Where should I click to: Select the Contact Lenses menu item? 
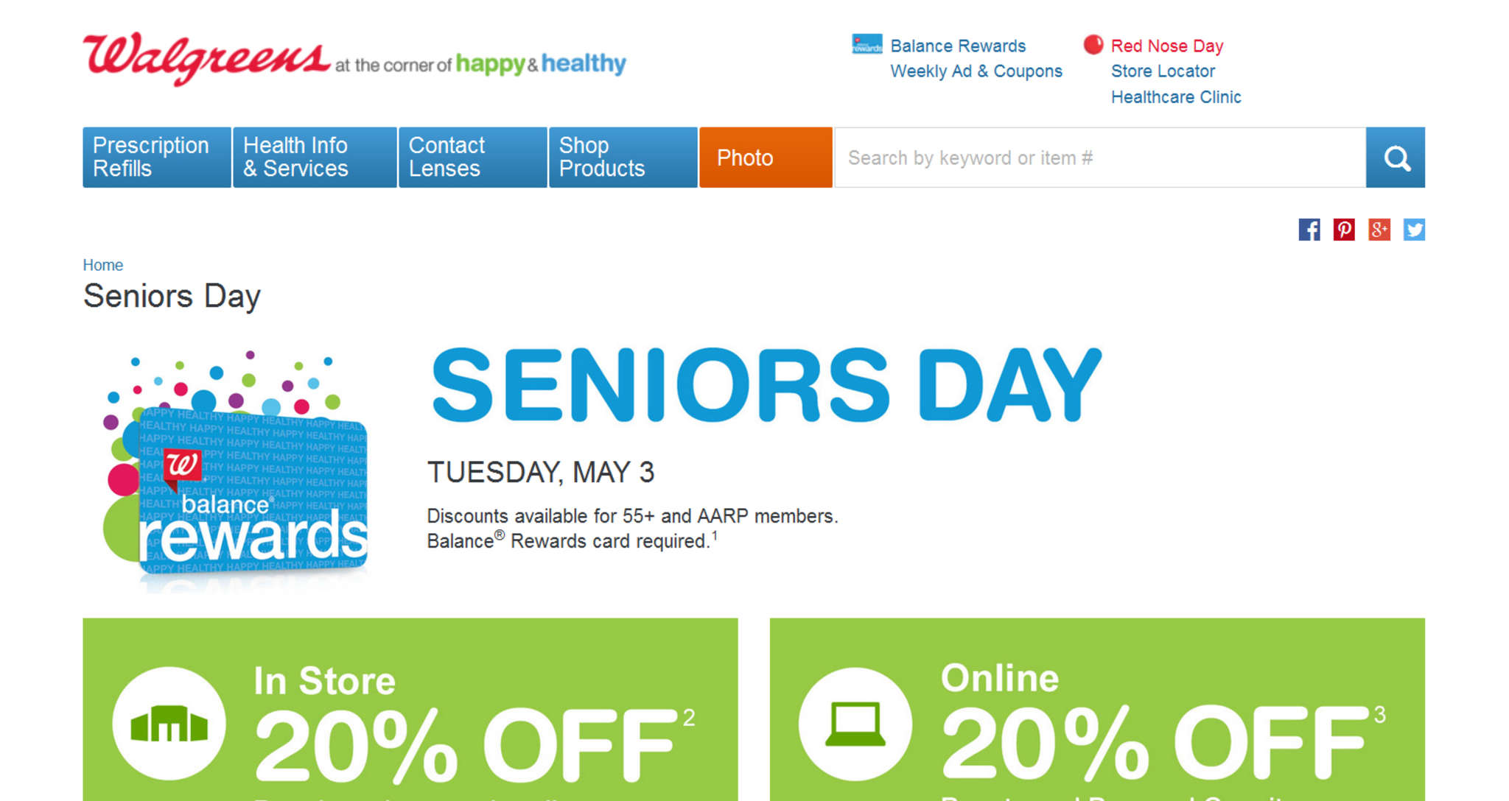point(472,158)
